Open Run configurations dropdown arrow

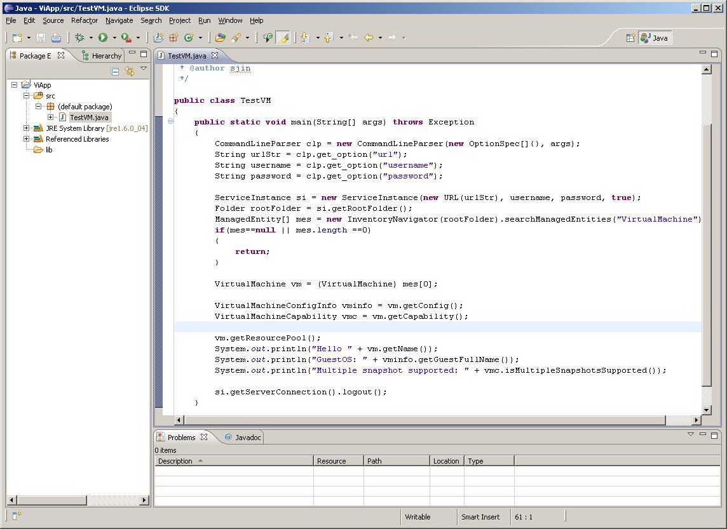pos(114,37)
